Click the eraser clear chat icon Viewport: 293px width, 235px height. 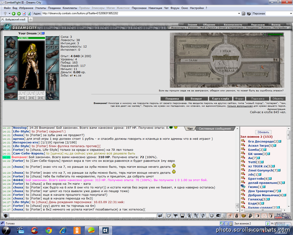tap(168, 216)
